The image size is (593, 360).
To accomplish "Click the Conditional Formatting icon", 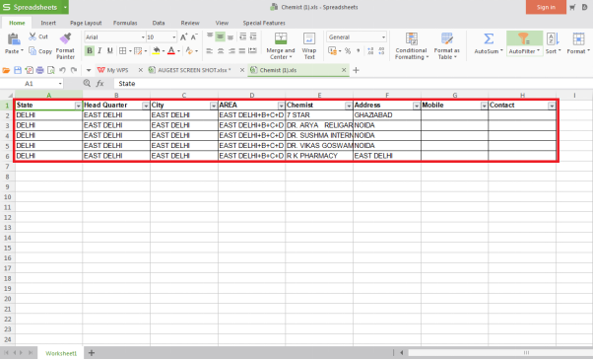I will click(412, 38).
